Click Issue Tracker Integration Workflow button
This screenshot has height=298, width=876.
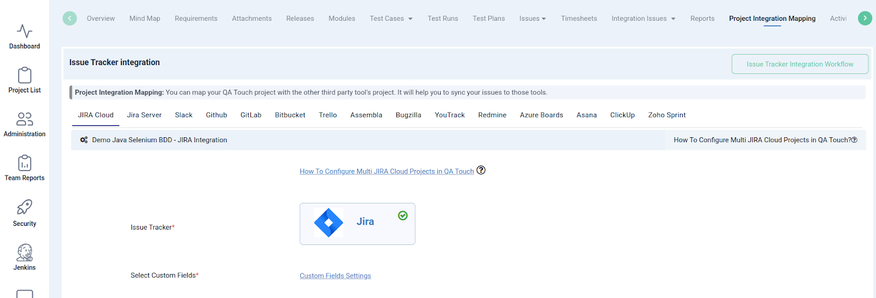[799, 64]
